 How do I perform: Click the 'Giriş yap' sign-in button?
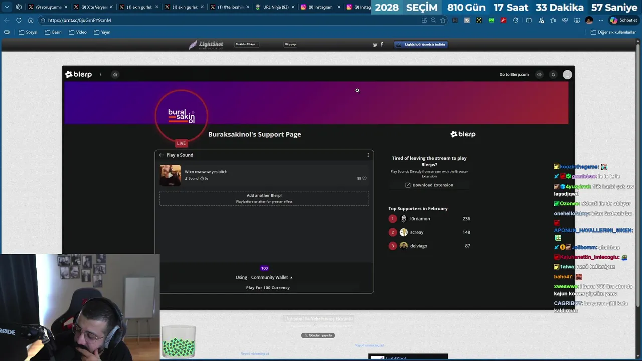(290, 44)
